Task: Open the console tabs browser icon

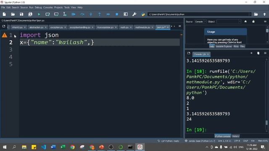Action: (189, 53)
